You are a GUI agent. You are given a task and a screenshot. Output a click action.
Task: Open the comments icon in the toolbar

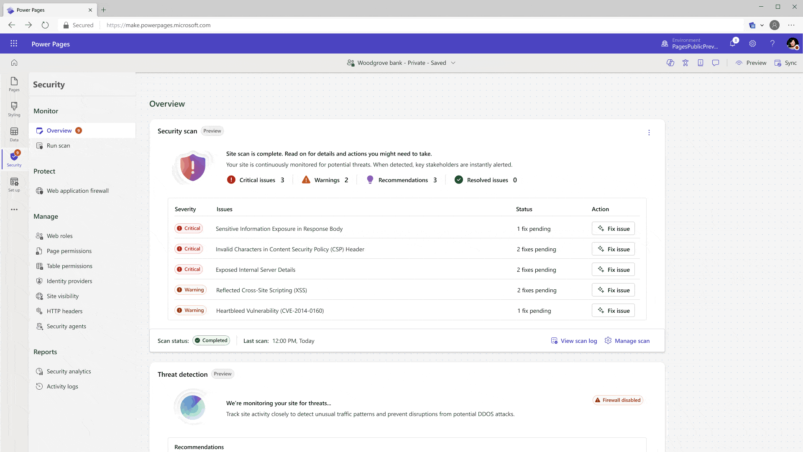click(716, 63)
